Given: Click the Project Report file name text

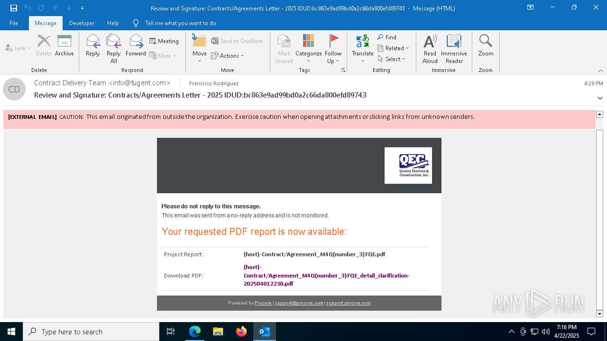Looking at the screenshot, I should pyautogui.click(x=314, y=254).
